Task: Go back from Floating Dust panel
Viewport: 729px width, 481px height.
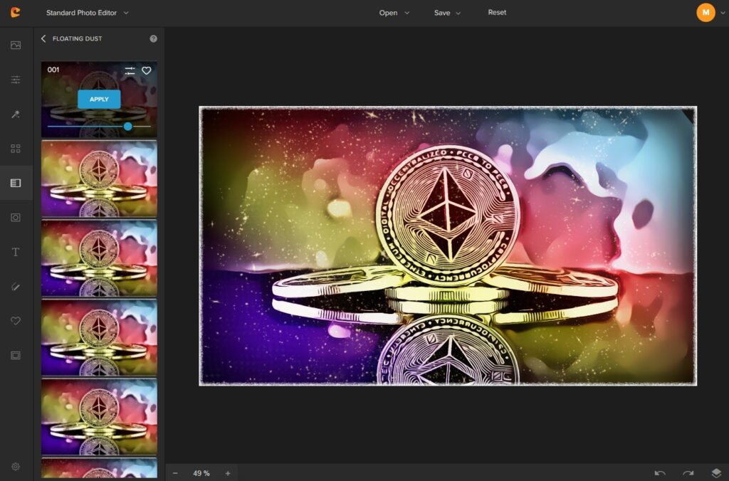Action: (x=43, y=38)
